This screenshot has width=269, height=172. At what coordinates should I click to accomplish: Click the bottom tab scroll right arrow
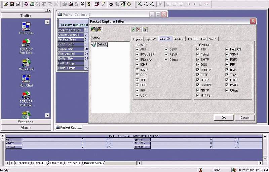12,163
